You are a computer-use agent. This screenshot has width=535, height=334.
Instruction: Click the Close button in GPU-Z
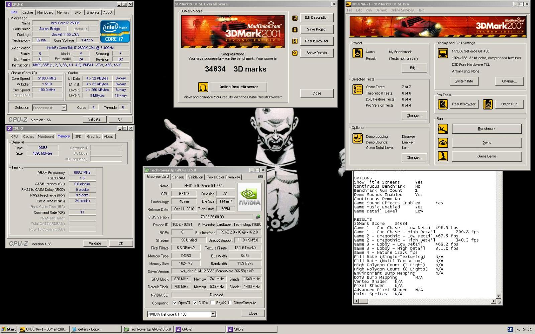253,314
